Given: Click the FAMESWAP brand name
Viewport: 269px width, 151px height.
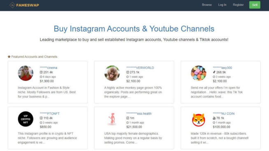Looking at the screenshot, I should pos(28,5).
